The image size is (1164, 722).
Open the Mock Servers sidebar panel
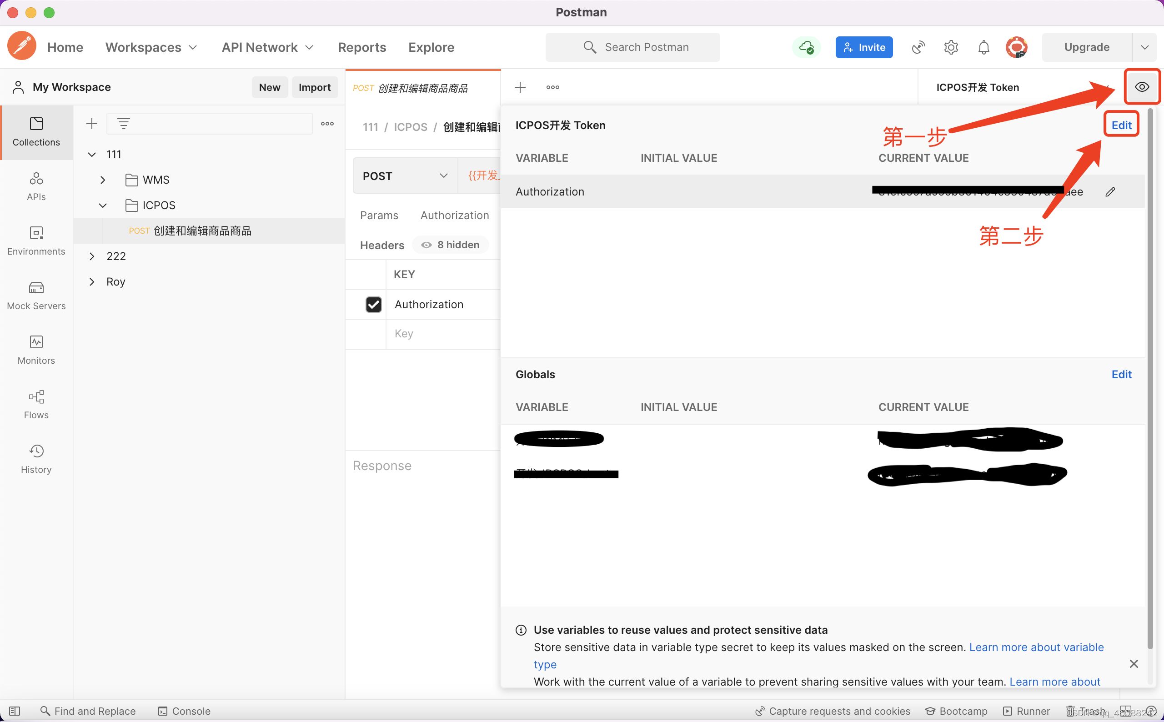36,295
